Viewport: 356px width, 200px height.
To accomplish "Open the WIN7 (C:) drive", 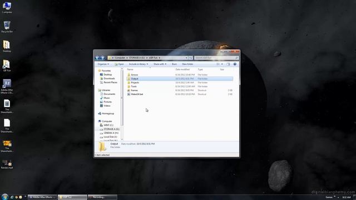I will click(108, 125).
